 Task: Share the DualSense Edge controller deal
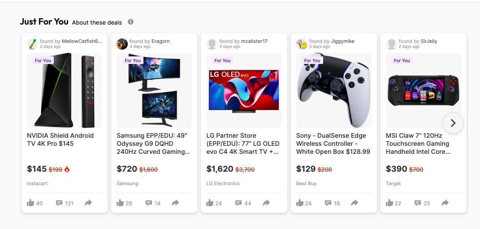[355, 203]
